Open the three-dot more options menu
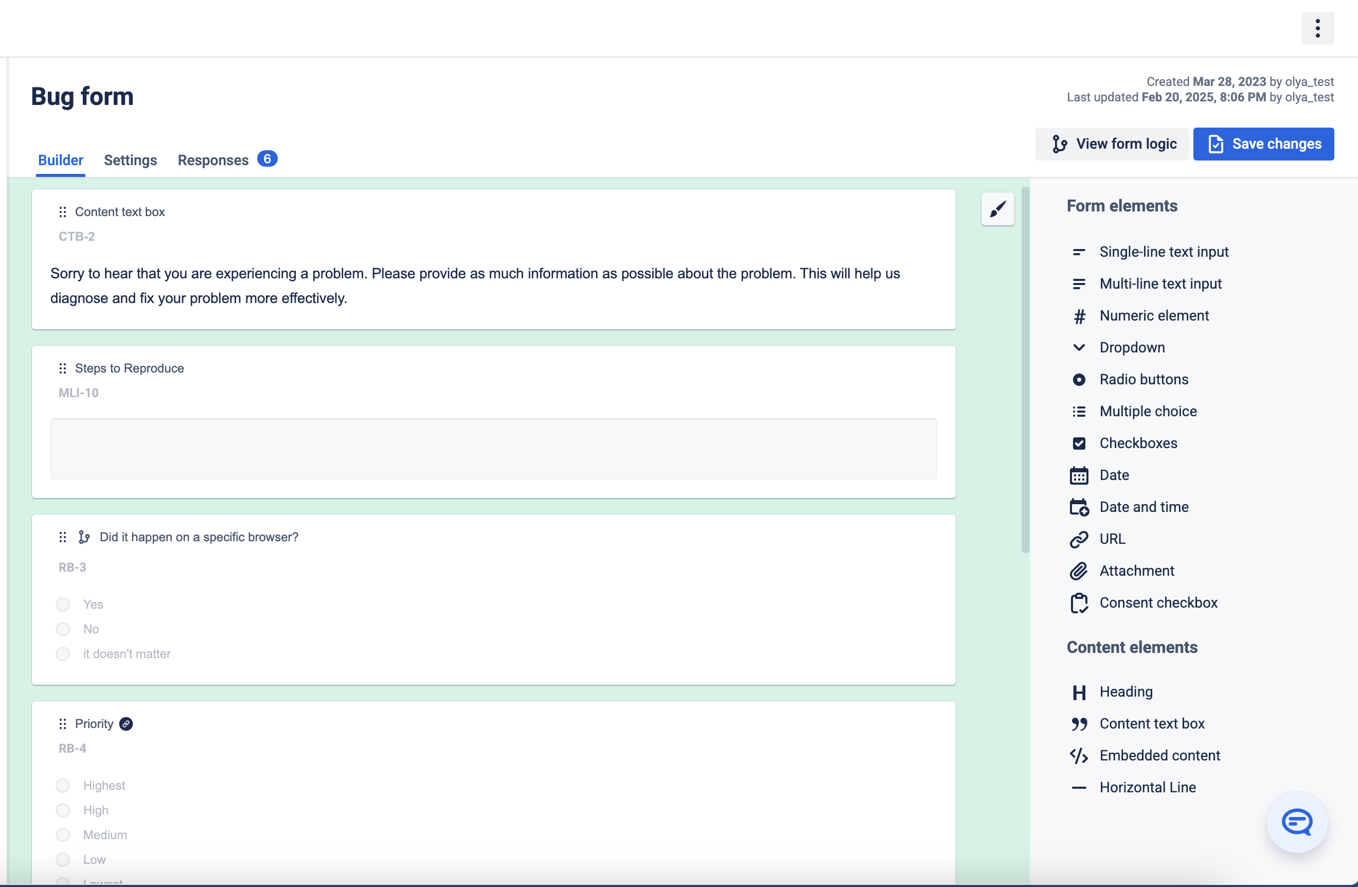 coord(1317,28)
